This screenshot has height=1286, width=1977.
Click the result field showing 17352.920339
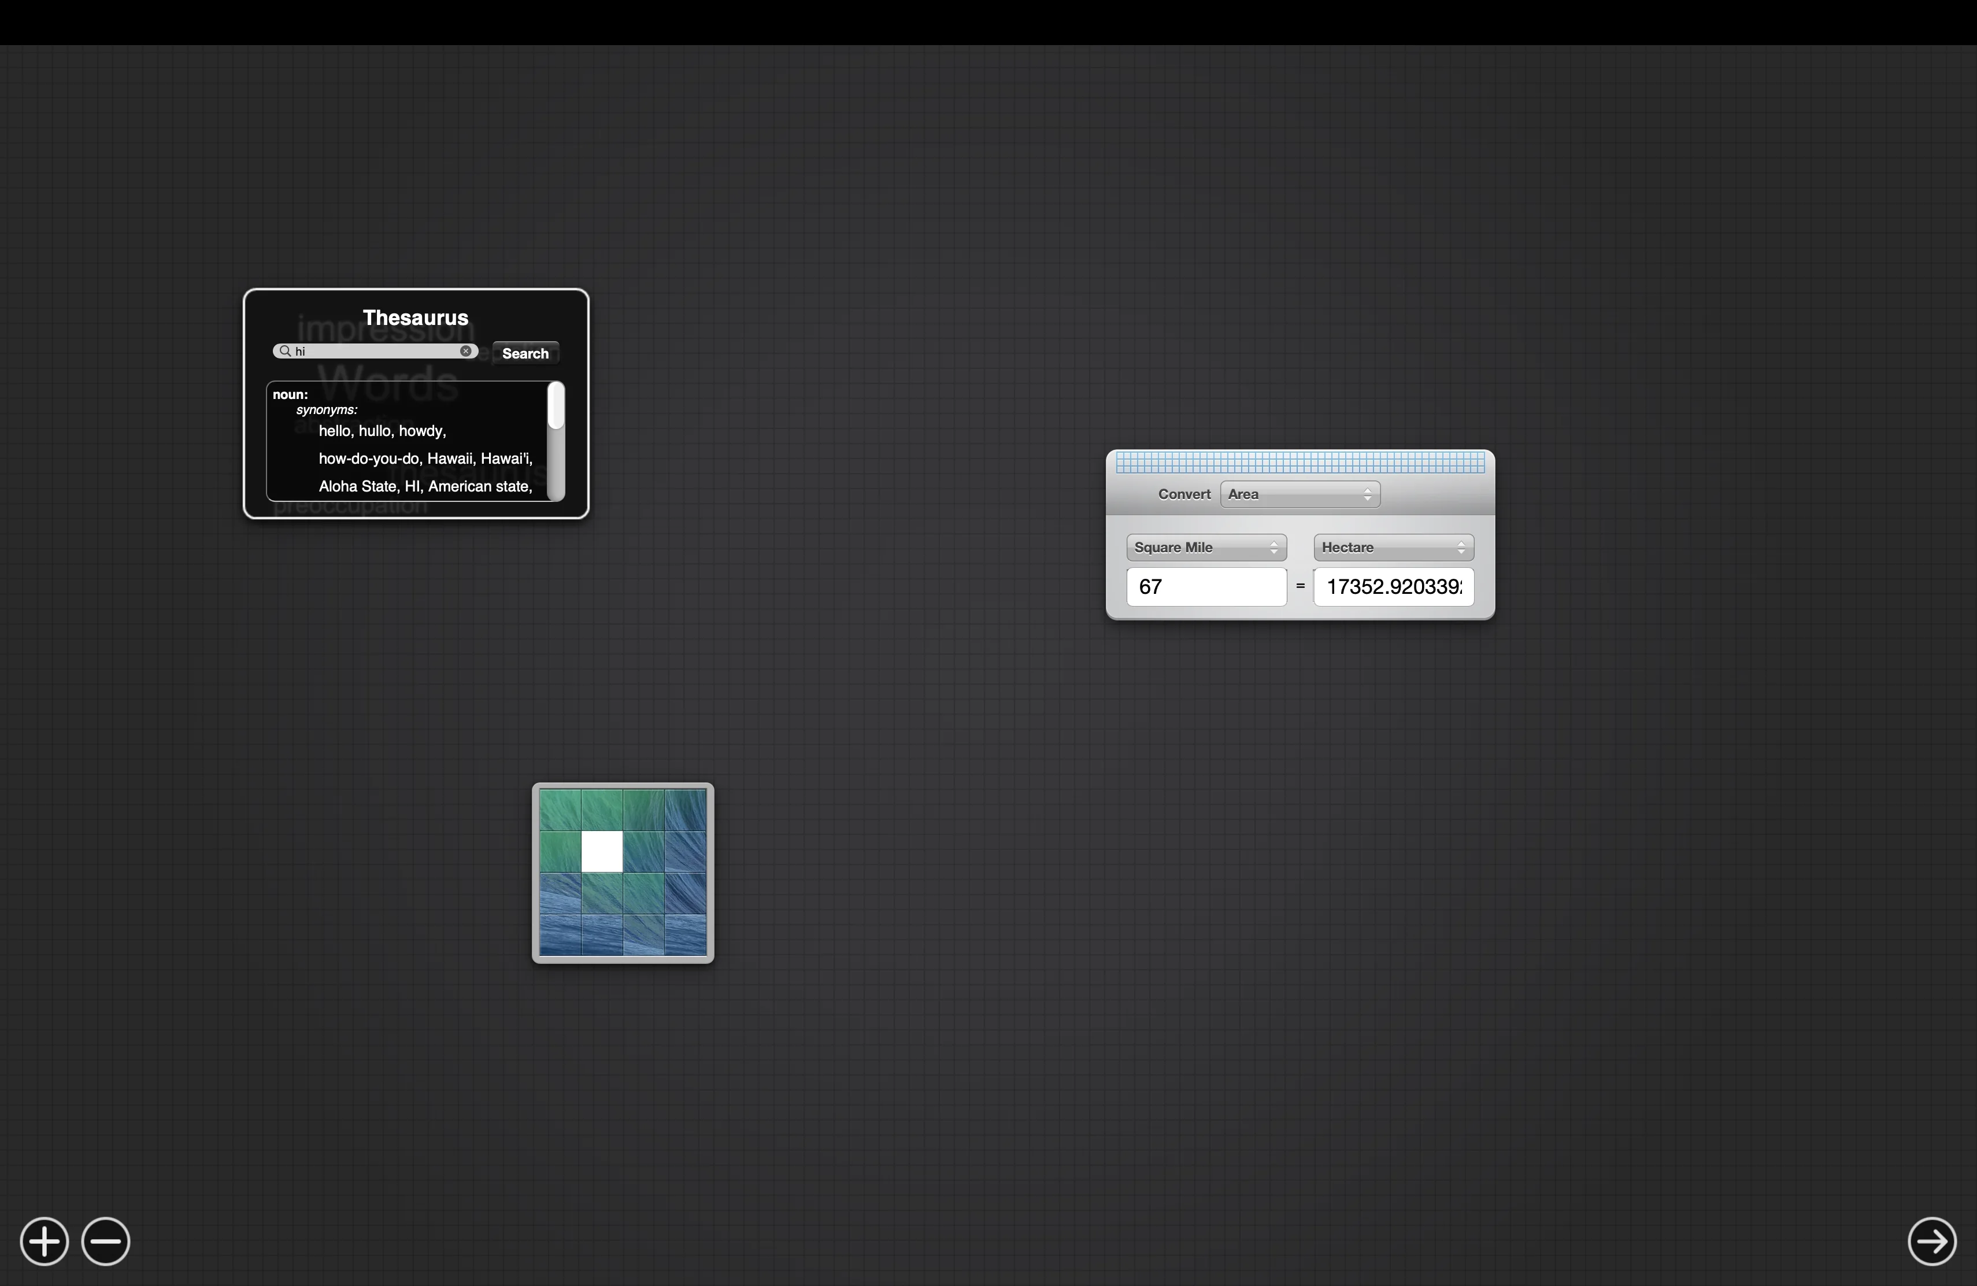(1393, 587)
